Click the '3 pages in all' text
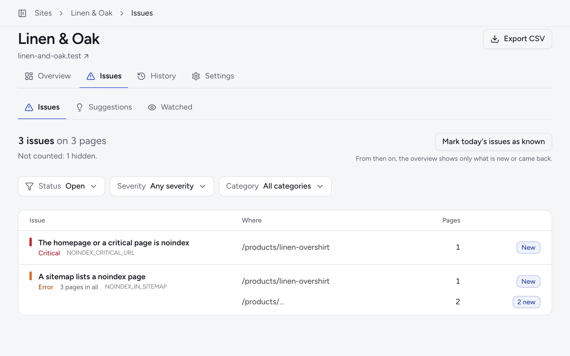The height and width of the screenshot is (356, 570). point(79,287)
